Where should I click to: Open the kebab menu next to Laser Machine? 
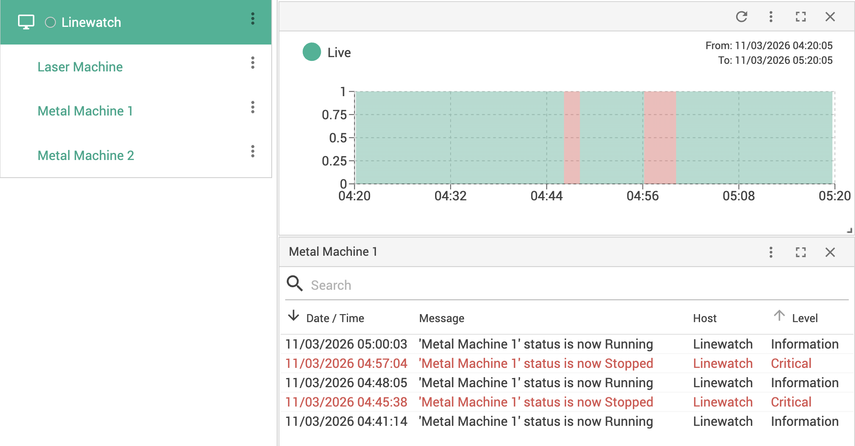pyautogui.click(x=252, y=63)
